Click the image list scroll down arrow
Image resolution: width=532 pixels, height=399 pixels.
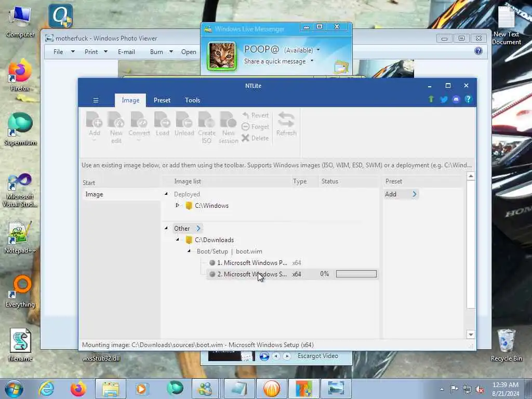[x=471, y=335]
